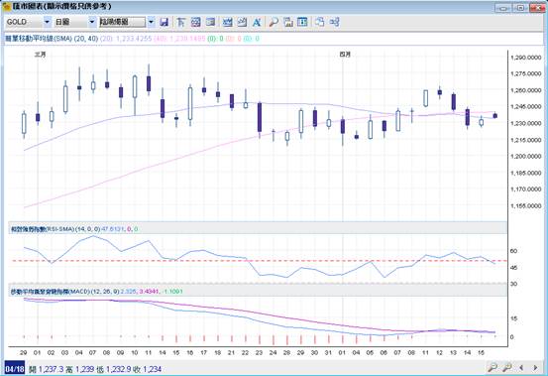Click the 1,230.0000 price axis label
Image resolution: width=548 pixels, height=376 pixels.
point(525,123)
